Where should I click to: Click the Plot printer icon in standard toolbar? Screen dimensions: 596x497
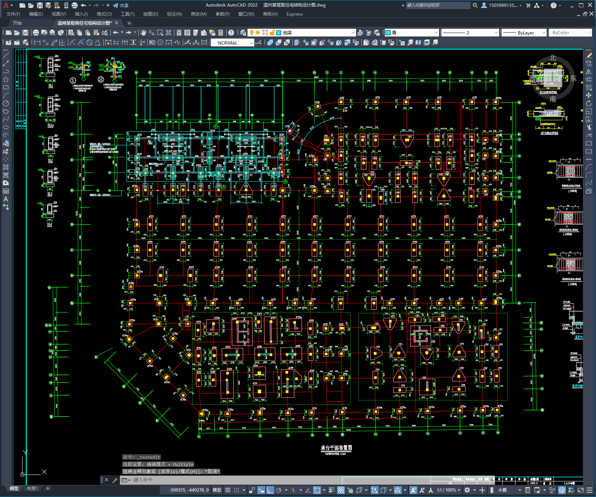pos(36,33)
